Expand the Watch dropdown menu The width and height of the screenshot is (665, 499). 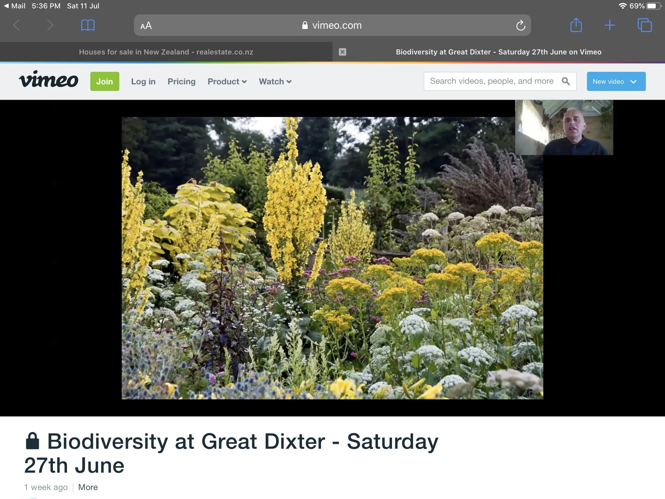click(x=275, y=81)
